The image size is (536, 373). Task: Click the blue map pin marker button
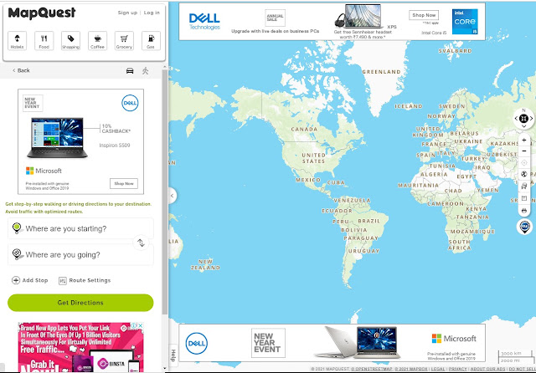click(x=525, y=227)
